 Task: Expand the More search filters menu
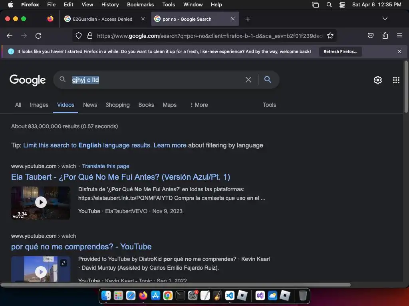(x=199, y=105)
